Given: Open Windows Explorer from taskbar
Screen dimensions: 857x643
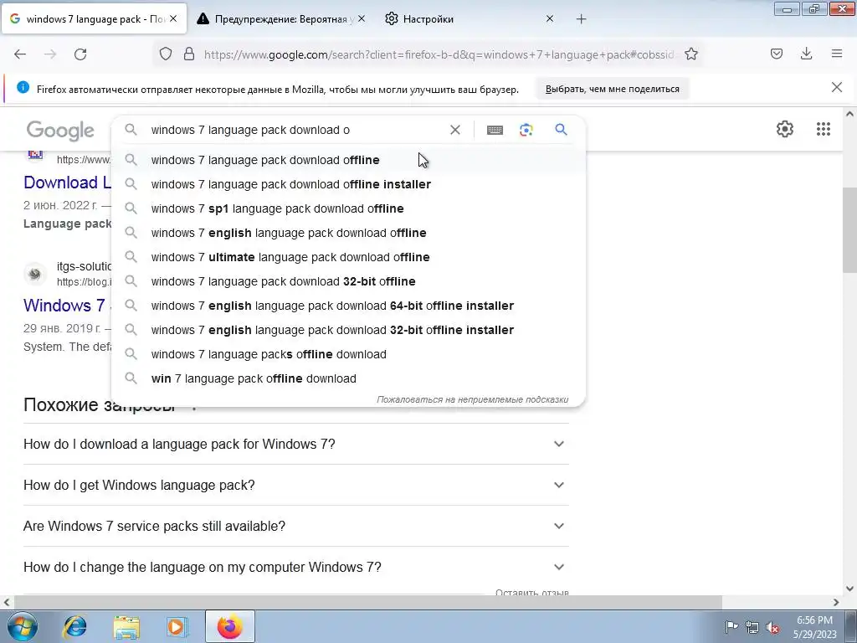Looking at the screenshot, I should [126, 626].
